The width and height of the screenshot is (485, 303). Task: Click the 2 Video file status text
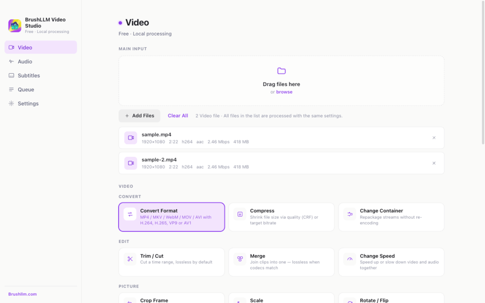(269, 116)
